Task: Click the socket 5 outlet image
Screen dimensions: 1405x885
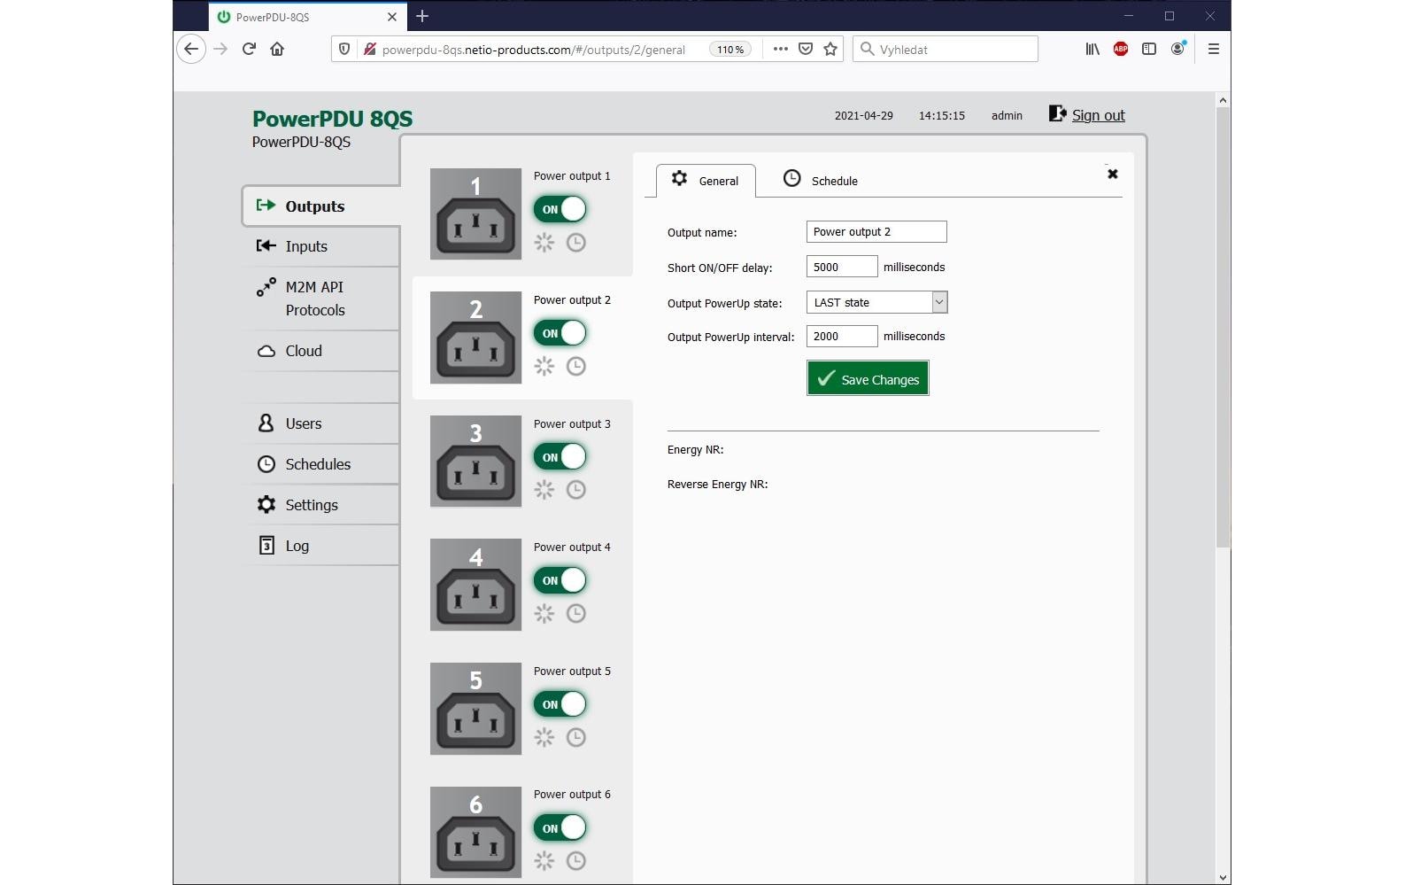Action: click(475, 709)
